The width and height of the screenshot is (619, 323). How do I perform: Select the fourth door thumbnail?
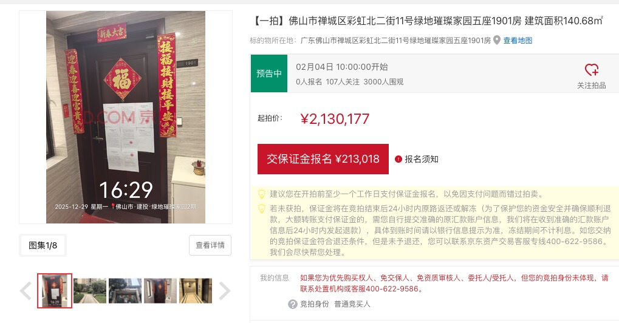tap(160, 291)
